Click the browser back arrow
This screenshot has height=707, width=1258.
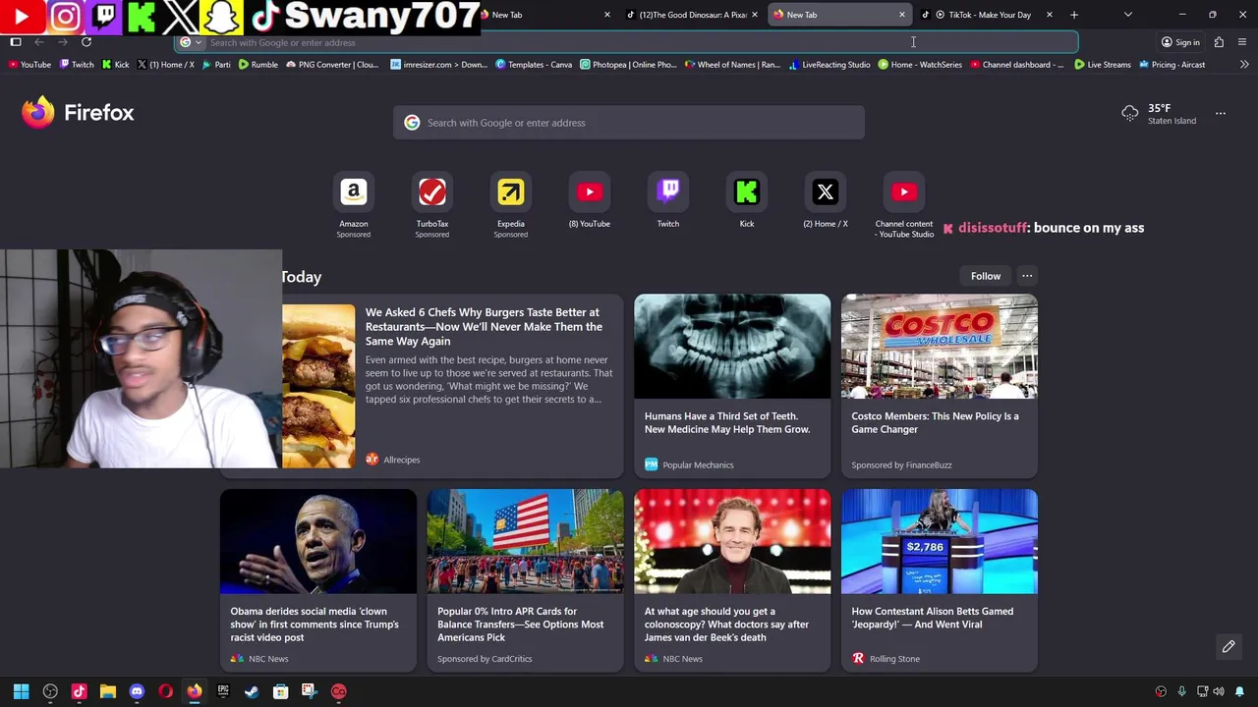39,42
